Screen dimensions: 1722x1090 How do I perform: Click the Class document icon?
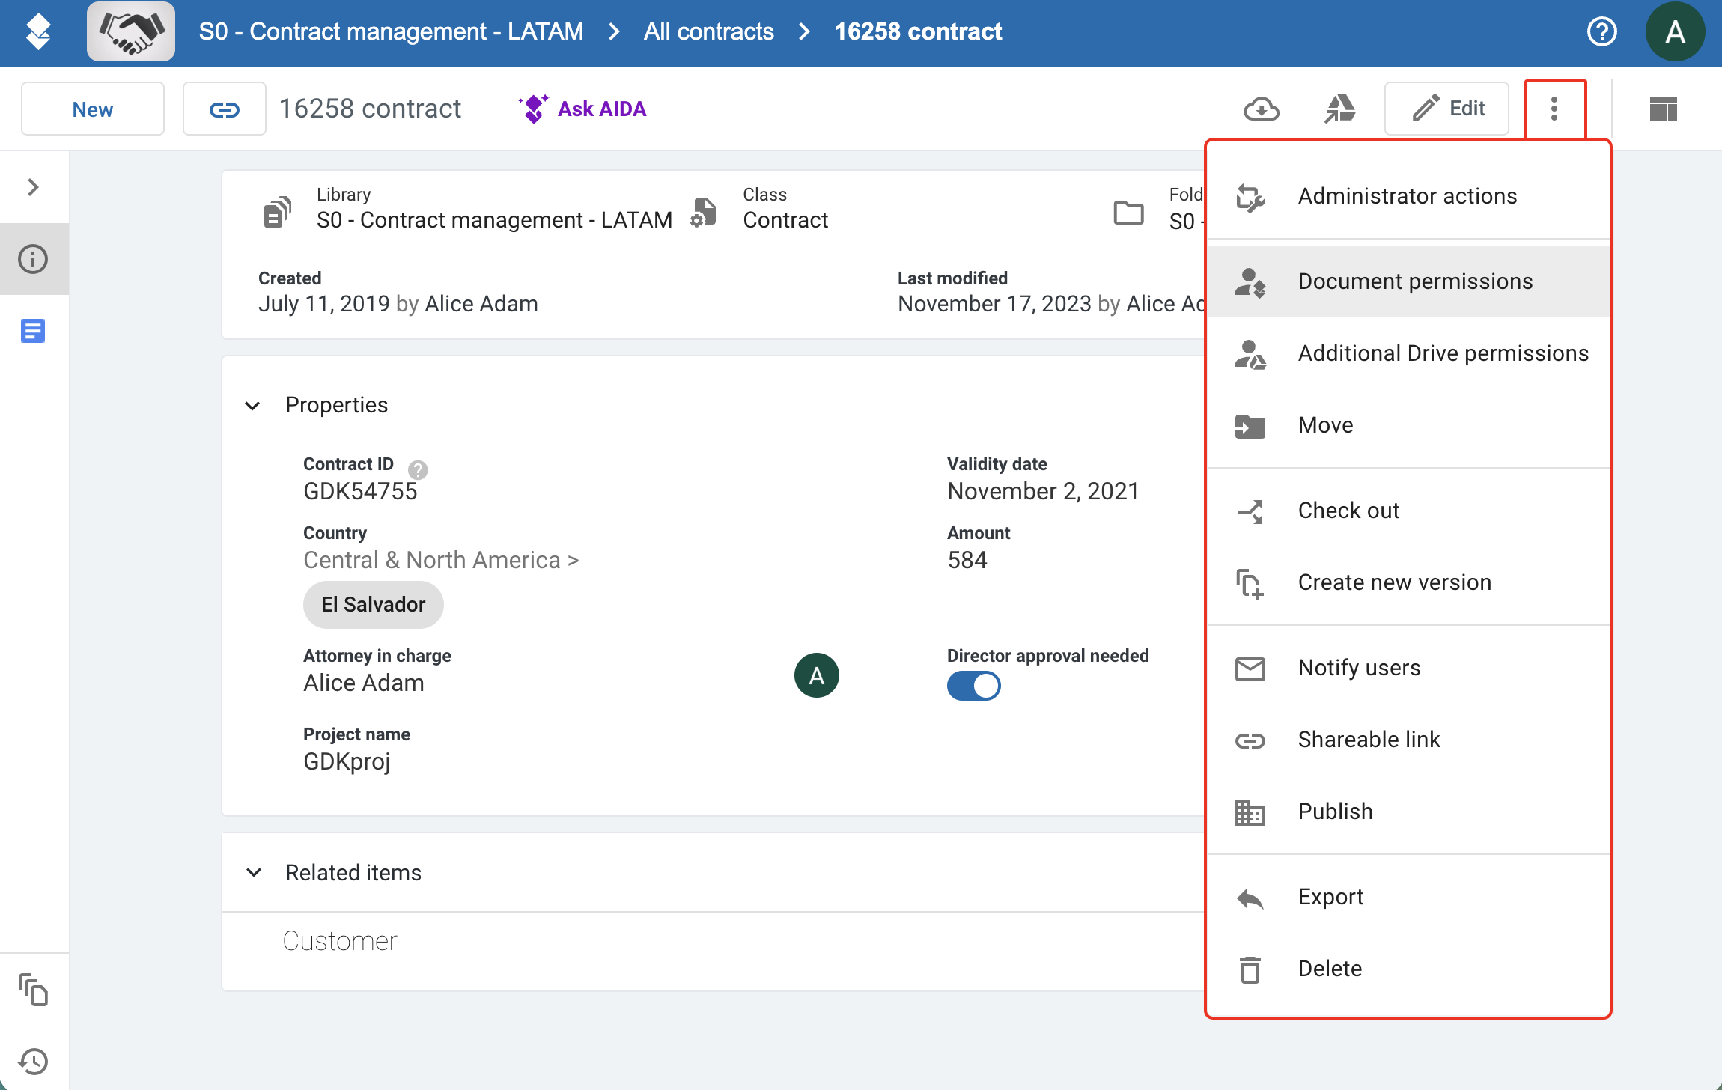coord(703,212)
